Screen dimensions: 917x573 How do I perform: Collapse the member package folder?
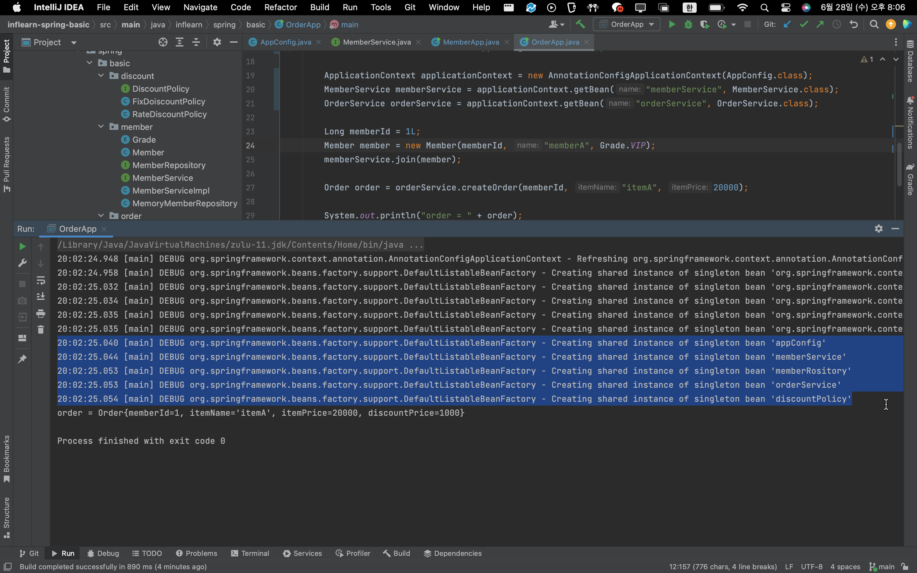pos(101,127)
